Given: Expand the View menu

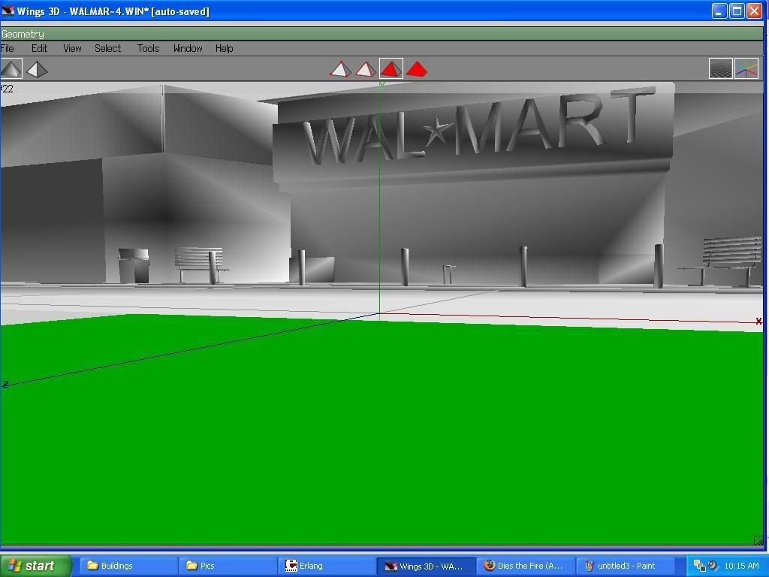Looking at the screenshot, I should tap(72, 48).
